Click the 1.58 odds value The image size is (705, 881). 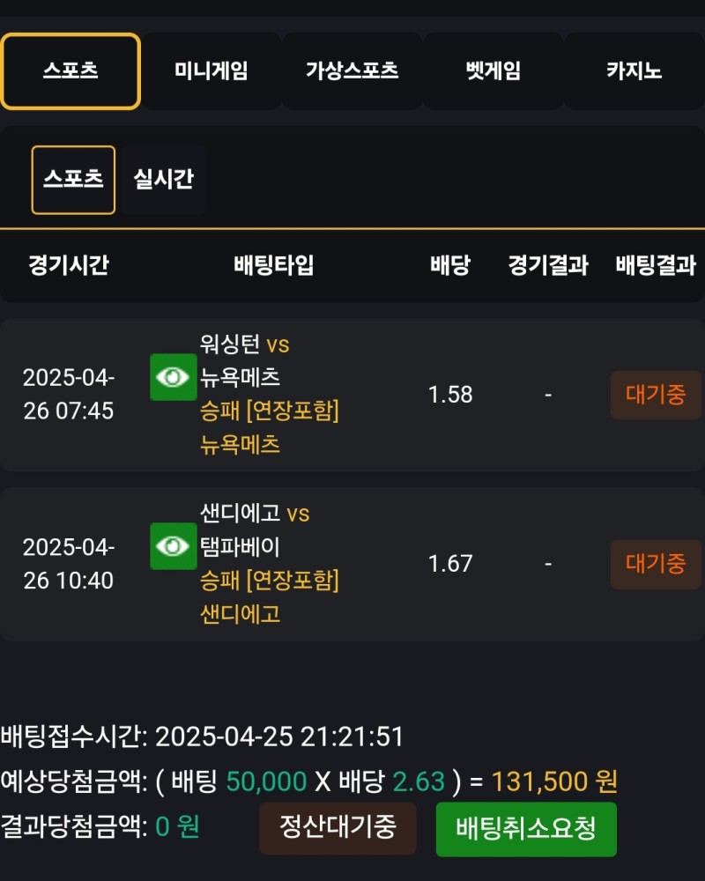[x=450, y=395]
